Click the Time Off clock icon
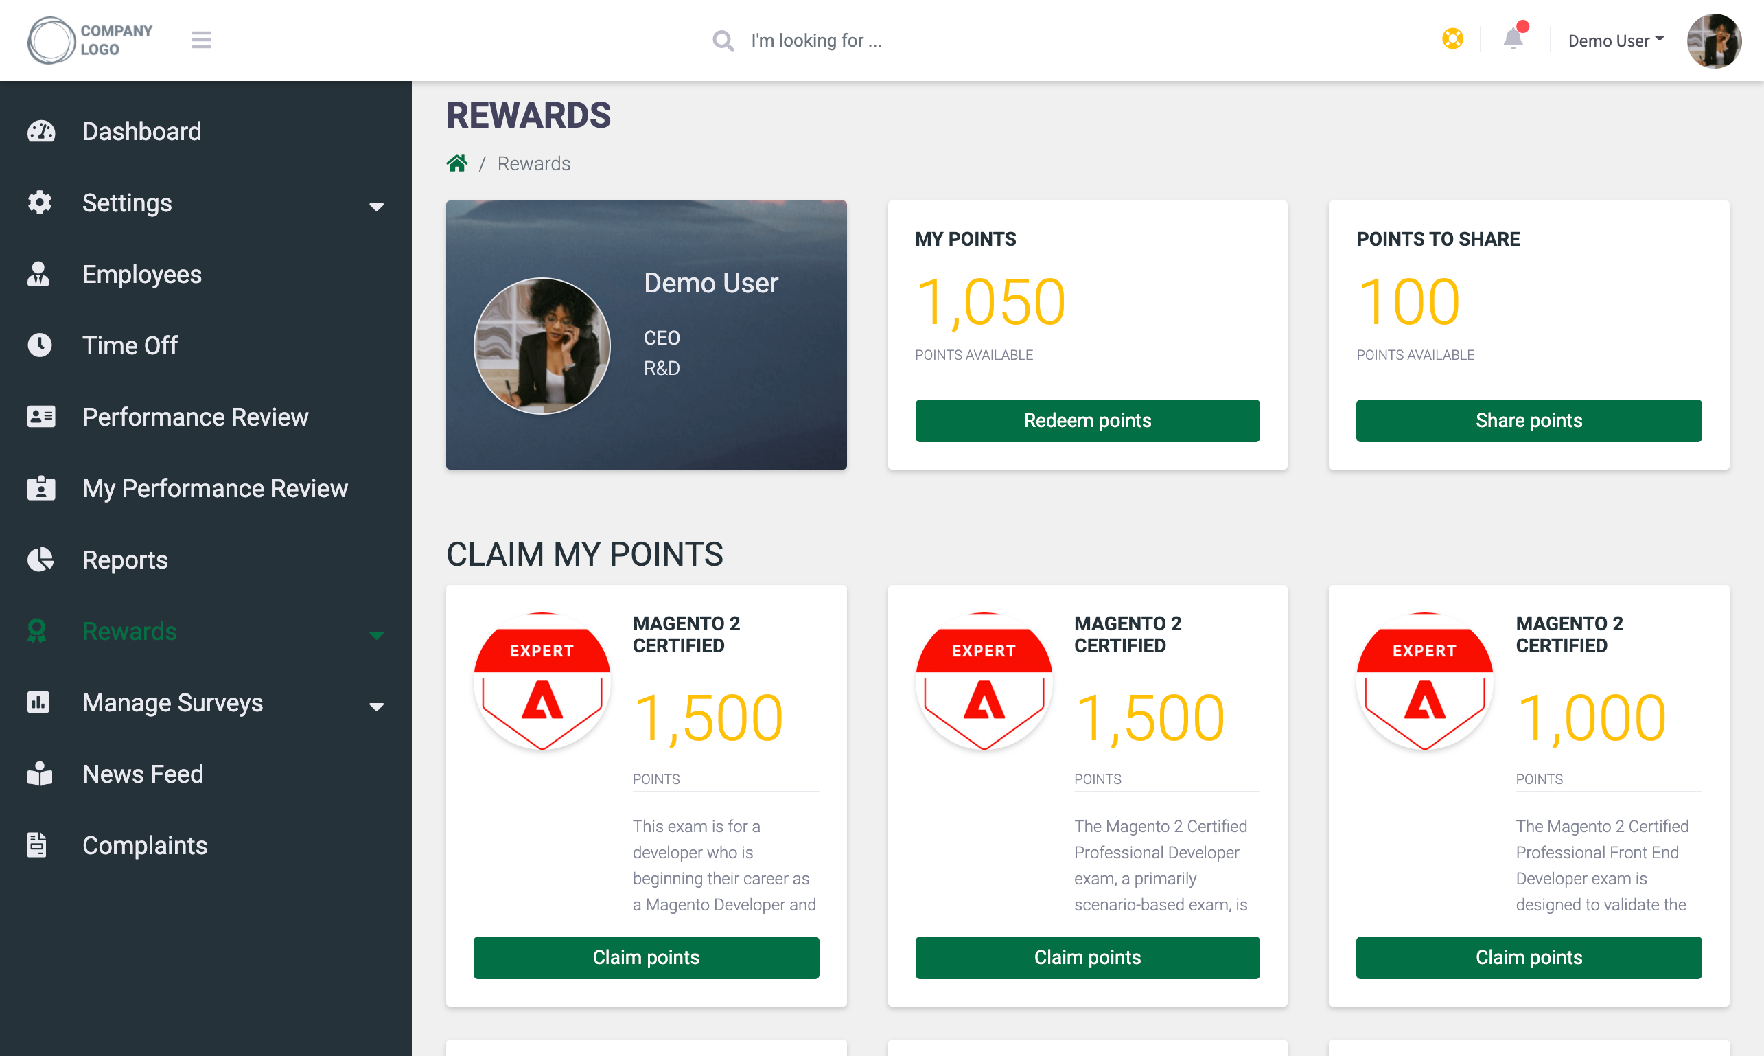 tap(40, 345)
